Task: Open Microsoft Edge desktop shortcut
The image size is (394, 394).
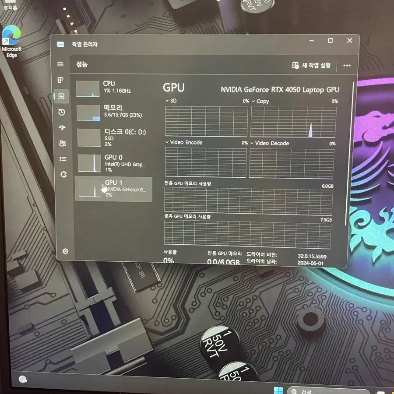Action: tap(11, 42)
